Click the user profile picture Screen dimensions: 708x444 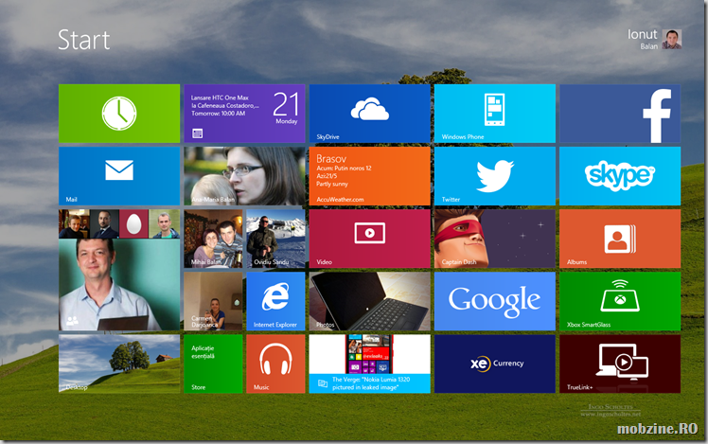672,39
